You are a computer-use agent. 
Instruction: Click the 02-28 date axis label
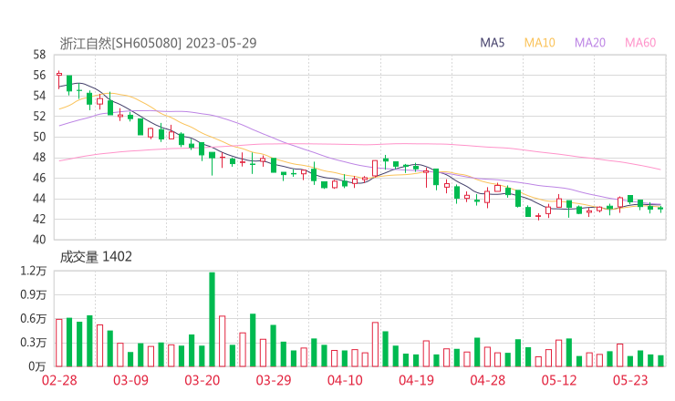click(x=59, y=380)
